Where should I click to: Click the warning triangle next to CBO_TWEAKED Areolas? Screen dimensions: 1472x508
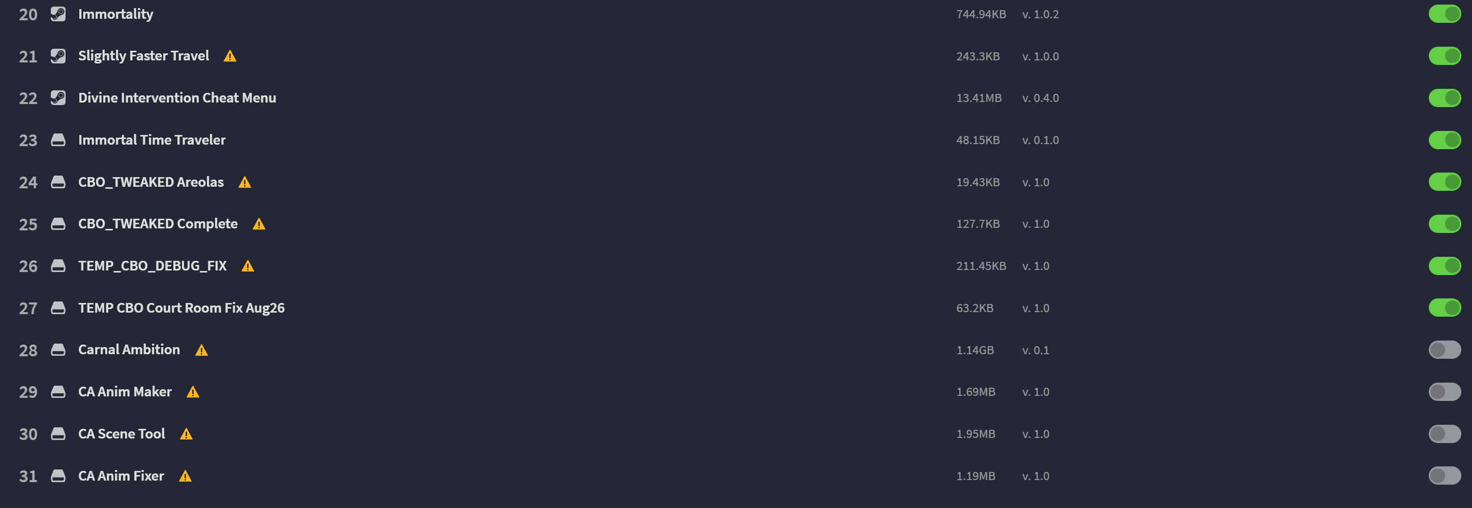point(244,182)
